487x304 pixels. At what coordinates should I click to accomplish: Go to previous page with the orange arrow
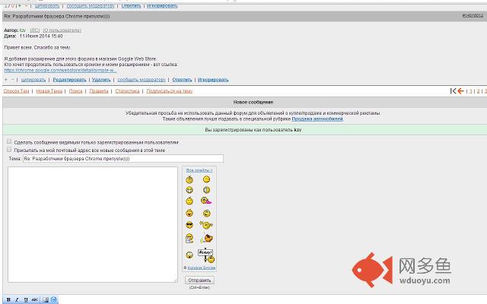click(x=460, y=91)
